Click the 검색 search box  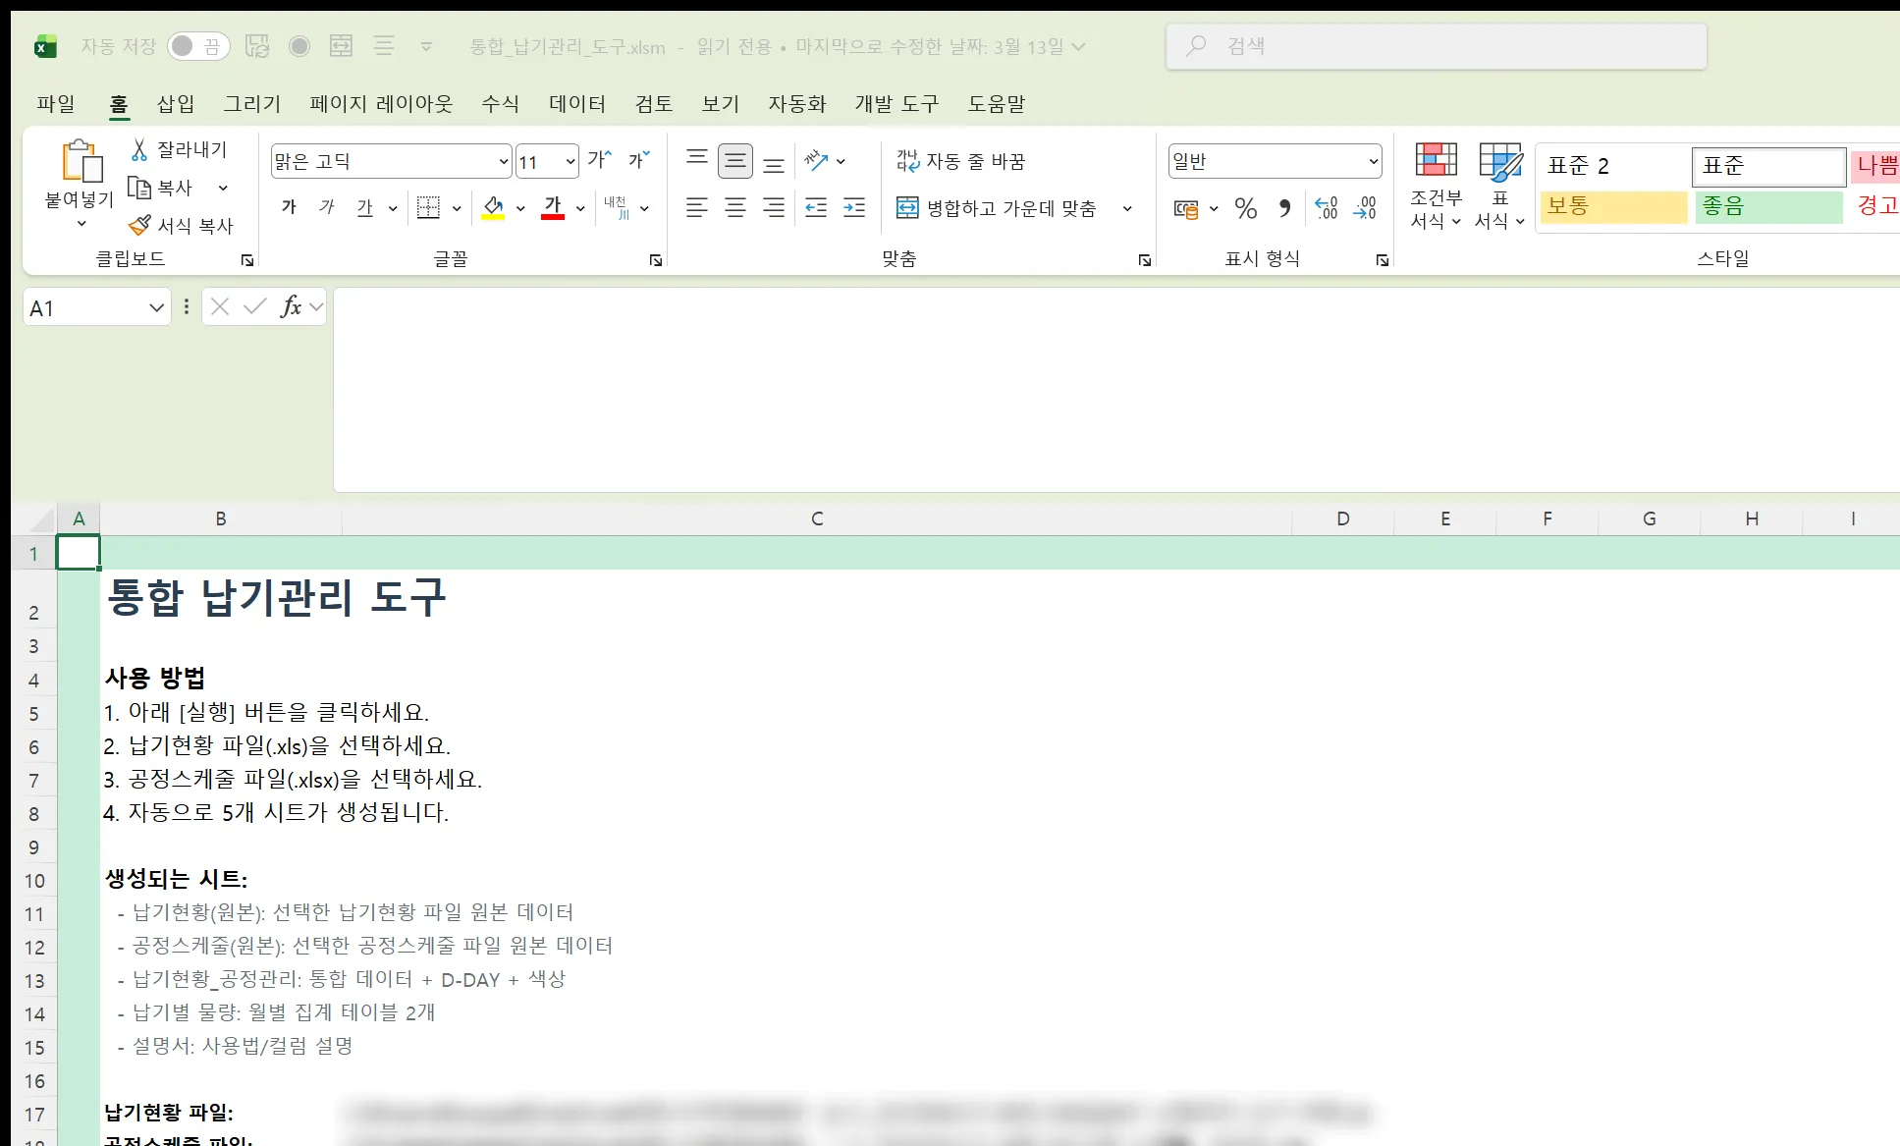1436,46
